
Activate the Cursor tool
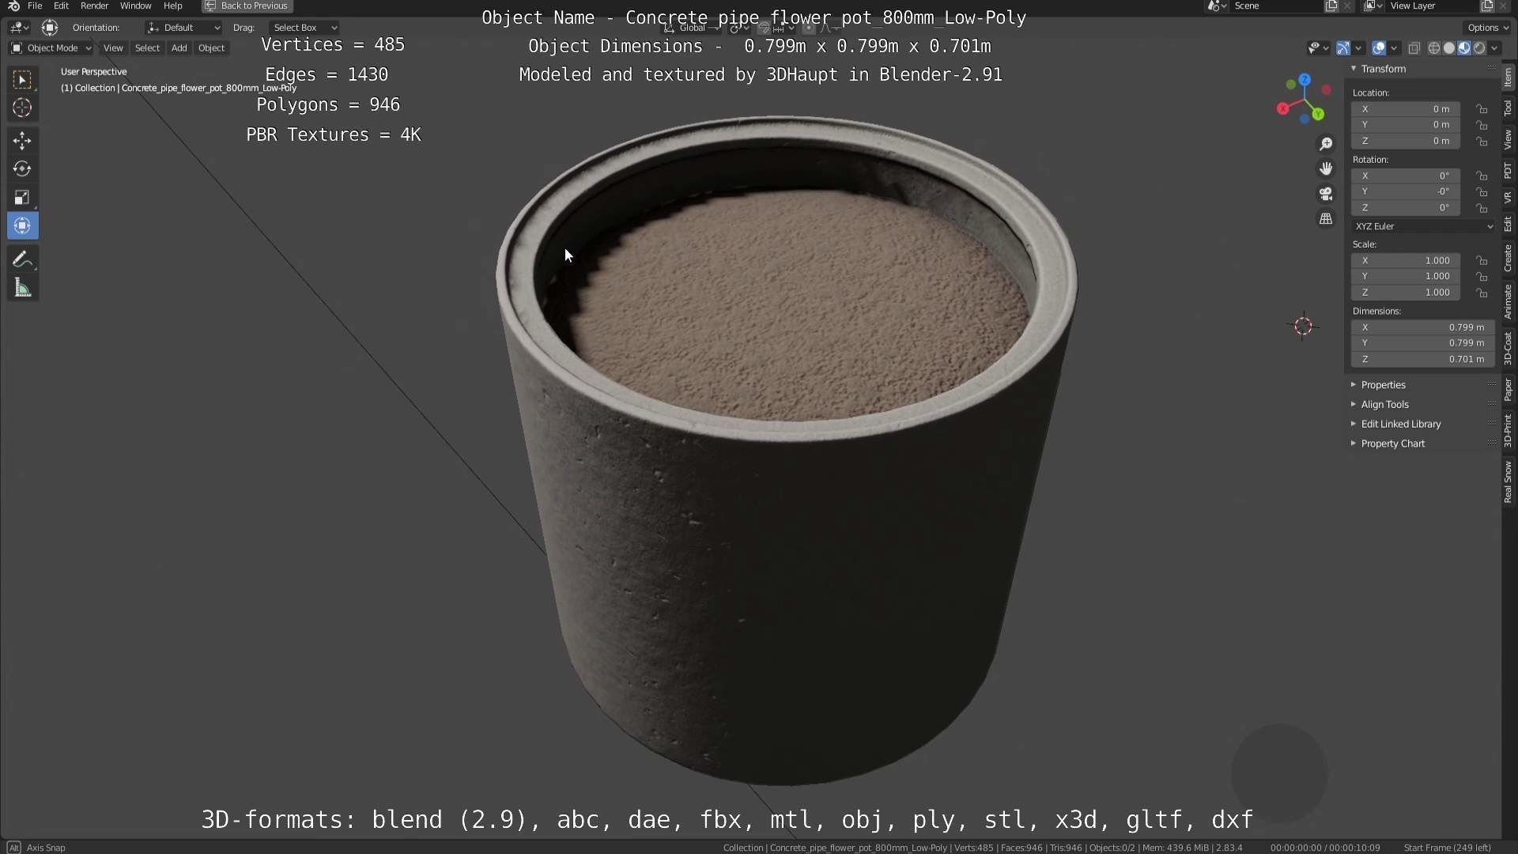pos(22,108)
